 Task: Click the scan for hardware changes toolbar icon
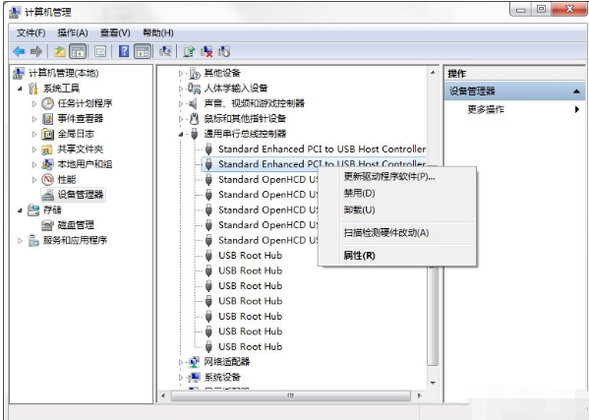pyautogui.click(x=165, y=51)
